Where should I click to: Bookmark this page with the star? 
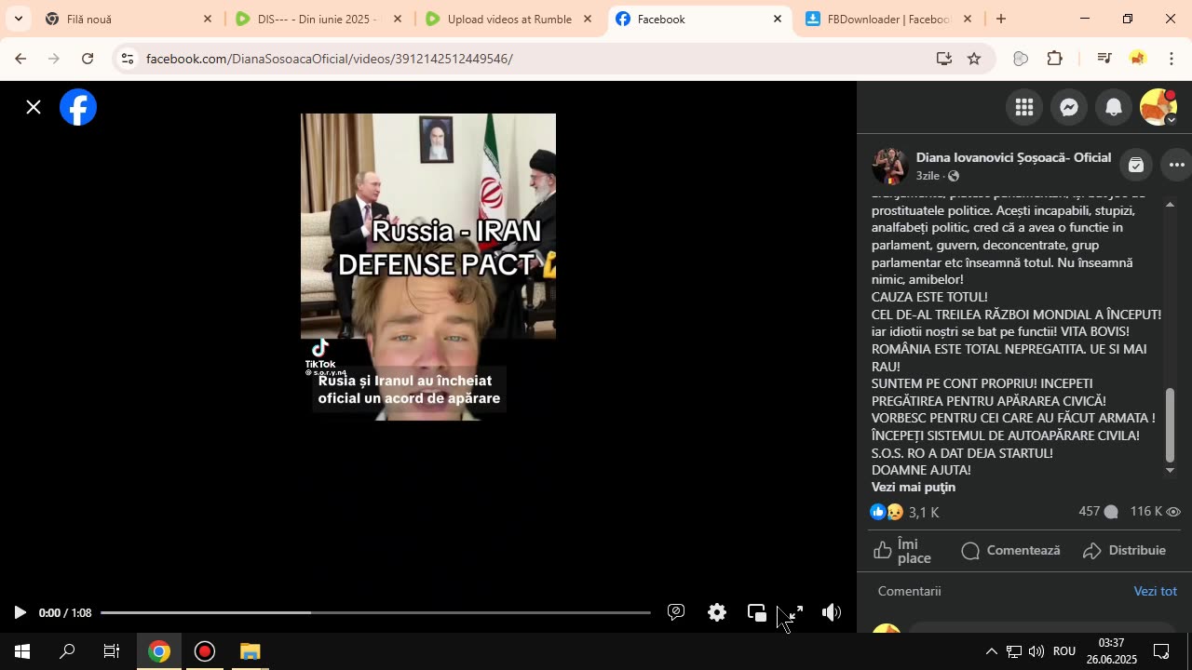[x=974, y=59]
